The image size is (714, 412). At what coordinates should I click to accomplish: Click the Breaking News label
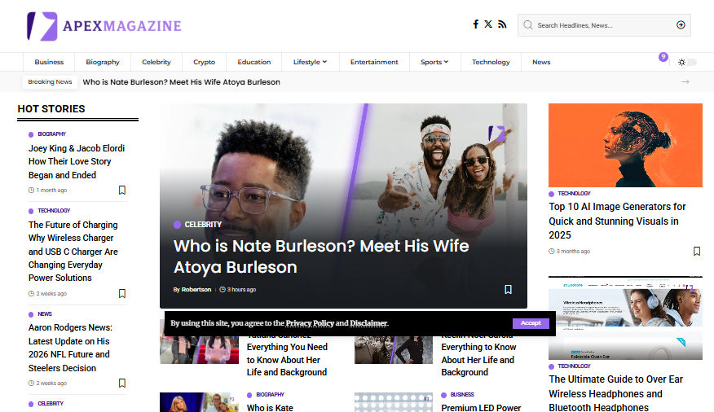50,82
